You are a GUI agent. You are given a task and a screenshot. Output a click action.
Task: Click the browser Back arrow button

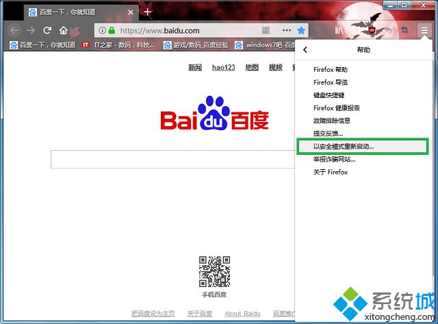[x=14, y=30]
